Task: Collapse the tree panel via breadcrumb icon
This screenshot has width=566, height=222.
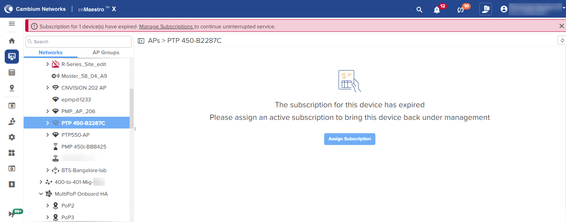Action: tap(141, 41)
